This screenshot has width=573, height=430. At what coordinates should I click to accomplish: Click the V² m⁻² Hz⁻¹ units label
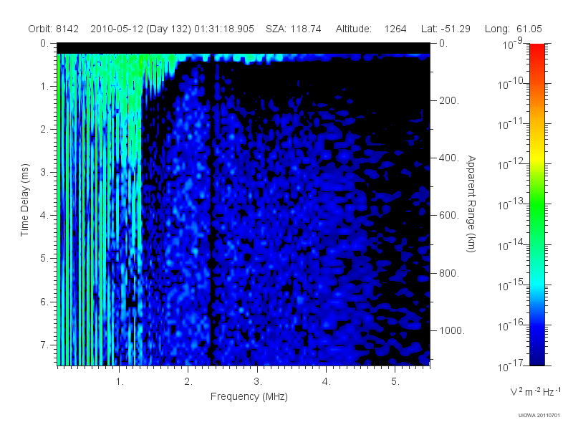coord(535,391)
